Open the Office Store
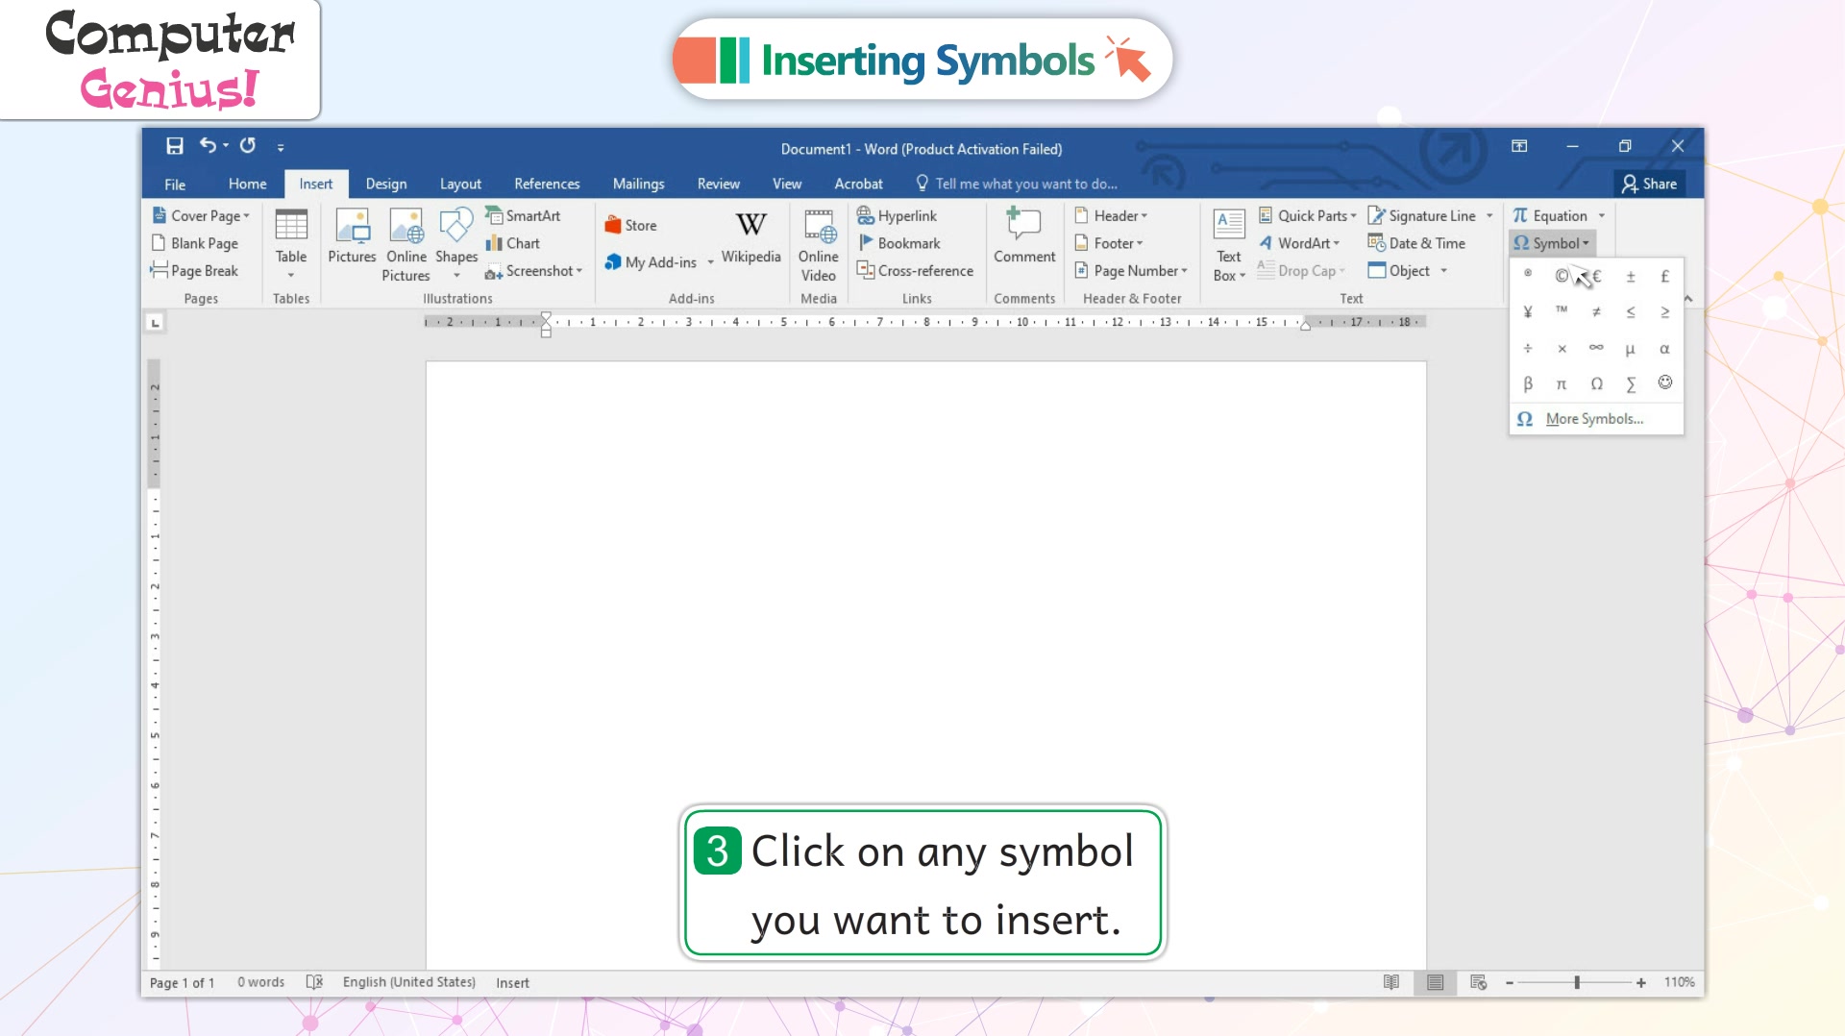 (631, 225)
